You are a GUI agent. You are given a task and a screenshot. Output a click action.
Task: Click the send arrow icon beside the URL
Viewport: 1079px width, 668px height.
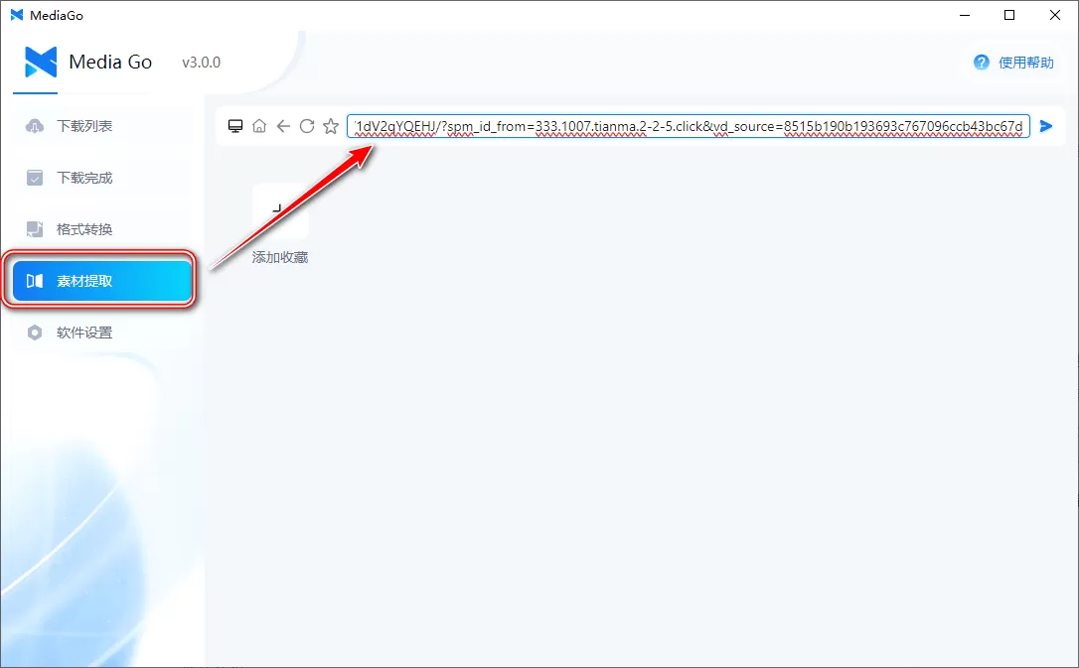[1045, 126]
